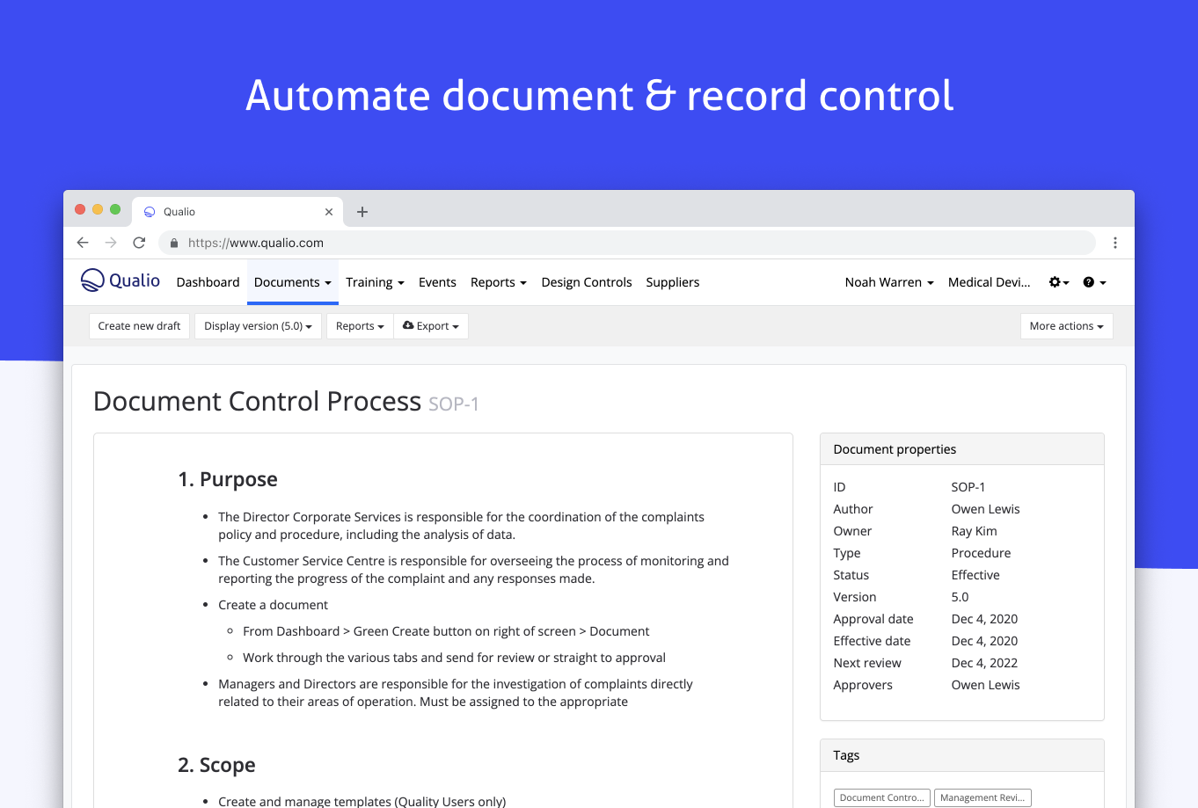Select the Qualio browser tab

click(237, 212)
